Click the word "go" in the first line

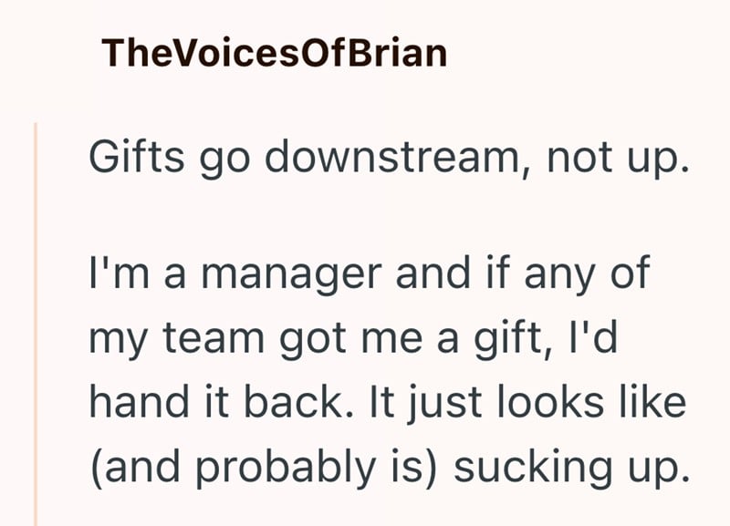coord(205,162)
